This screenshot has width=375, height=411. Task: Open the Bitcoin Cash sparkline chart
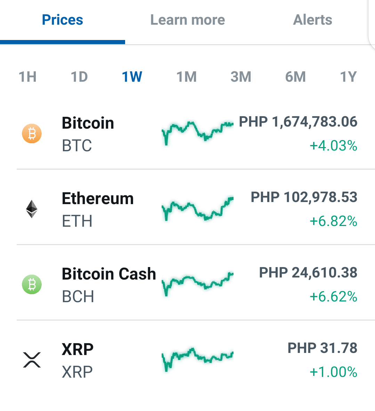coord(198,284)
